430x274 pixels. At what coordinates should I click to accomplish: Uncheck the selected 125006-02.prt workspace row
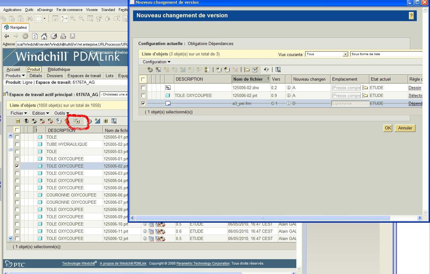pos(17,166)
